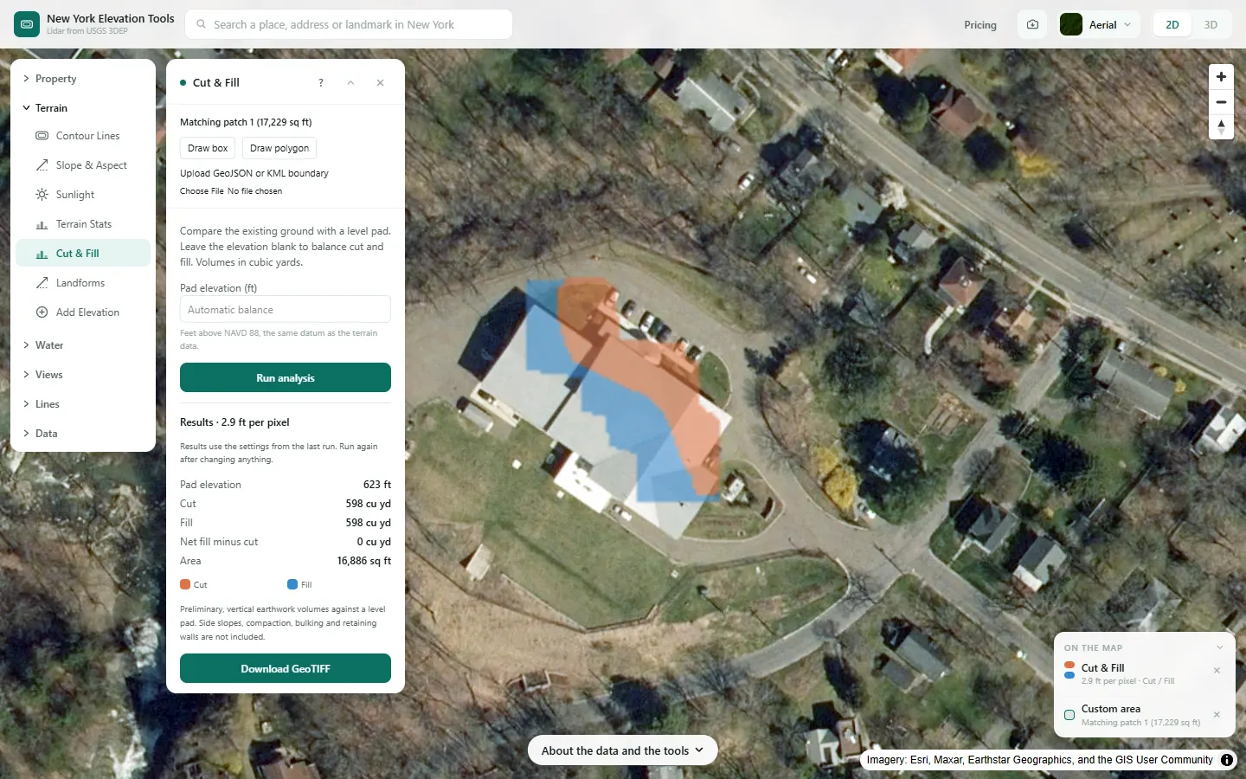This screenshot has width=1246, height=779.
Task: Click the Slope & Aspect icon
Action: [42, 165]
